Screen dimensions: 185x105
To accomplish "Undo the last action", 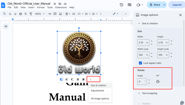I will click(x=10, y=14).
